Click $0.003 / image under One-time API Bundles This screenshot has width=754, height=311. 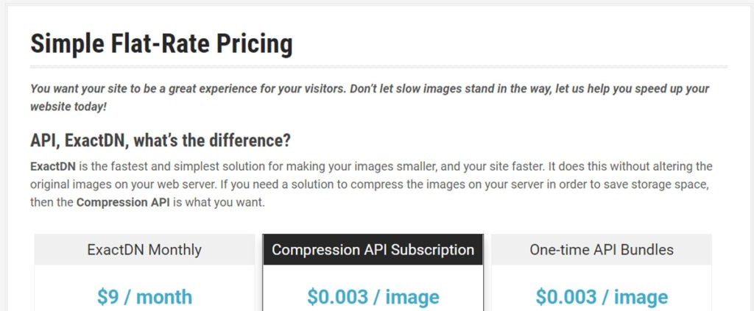(601, 296)
